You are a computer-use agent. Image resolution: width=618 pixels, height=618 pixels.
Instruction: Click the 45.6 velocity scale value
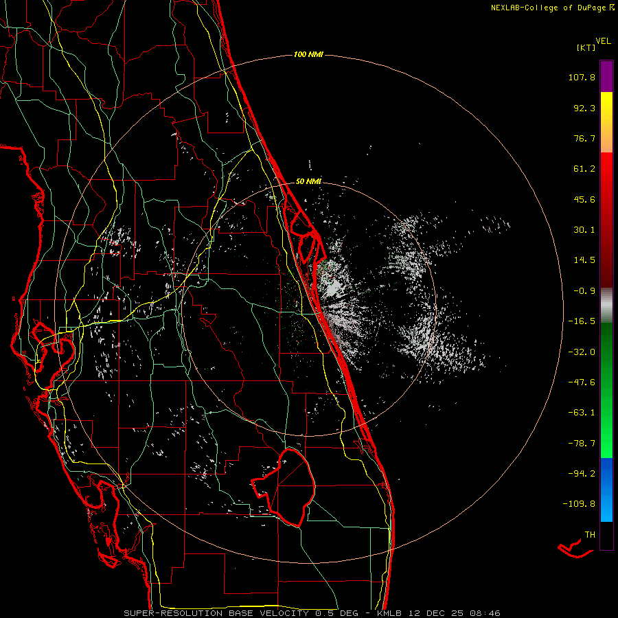point(584,199)
